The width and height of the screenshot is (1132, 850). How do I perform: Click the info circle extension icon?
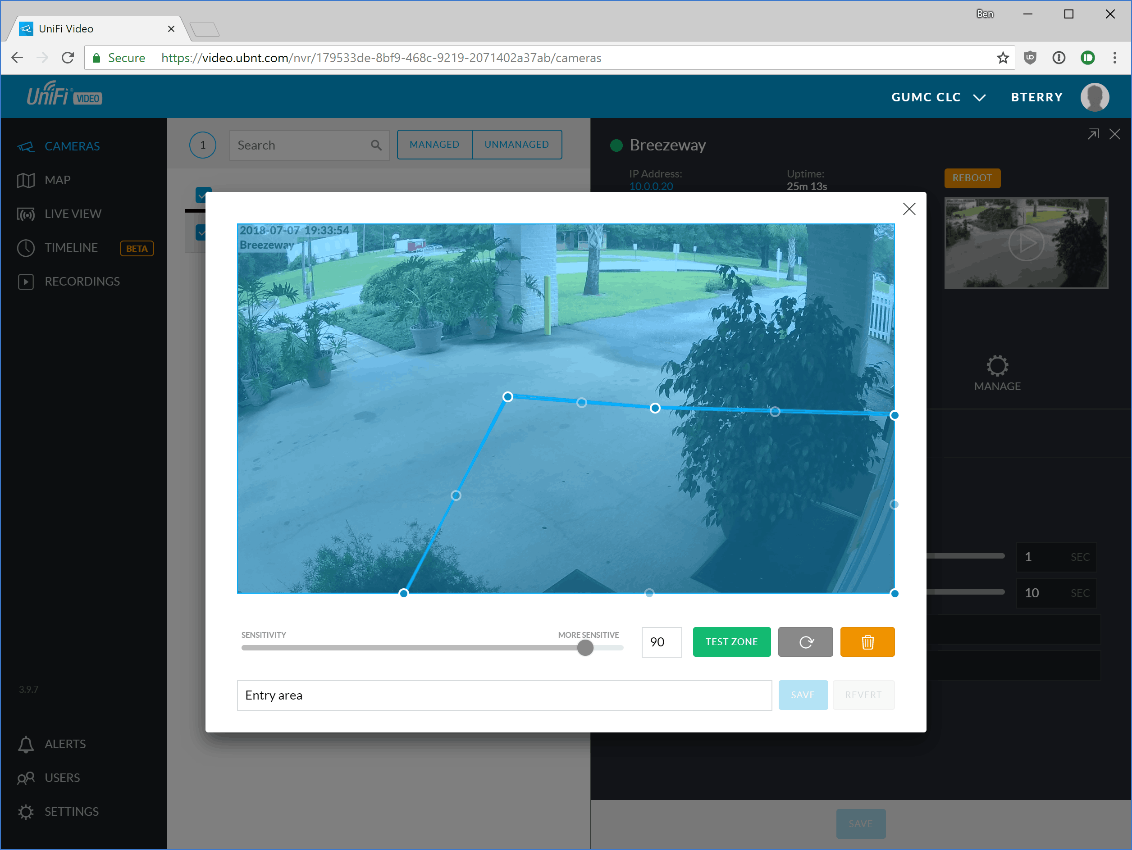click(x=1059, y=58)
